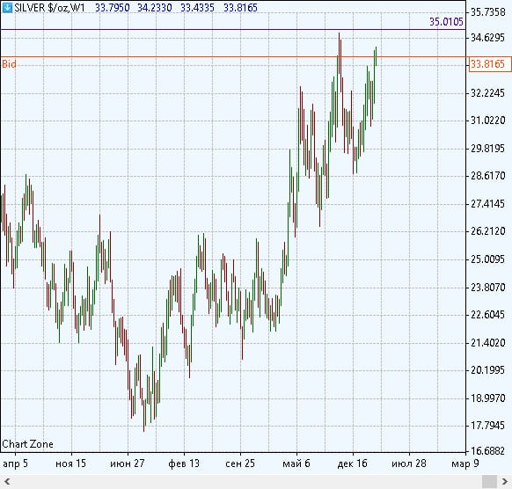Click the 35.0105 purple level label
The width and height of the screenshot is (512, 489).
[x=446, y=22]
